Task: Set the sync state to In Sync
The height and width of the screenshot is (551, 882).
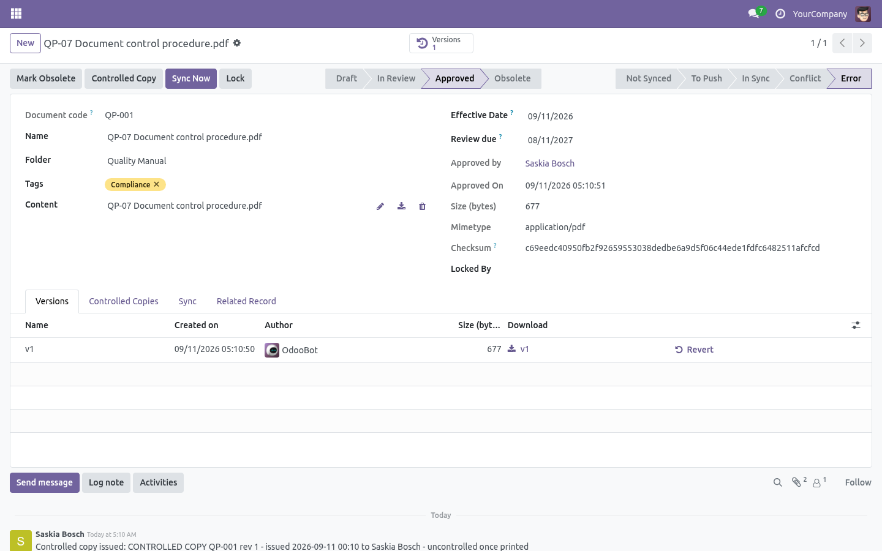Action: tap(755, 78)
